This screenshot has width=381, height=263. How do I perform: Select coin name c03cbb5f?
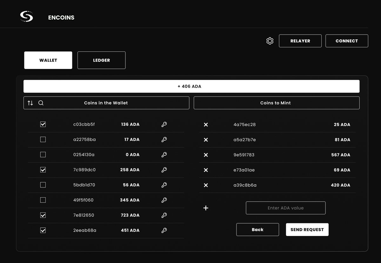[84, 125]
